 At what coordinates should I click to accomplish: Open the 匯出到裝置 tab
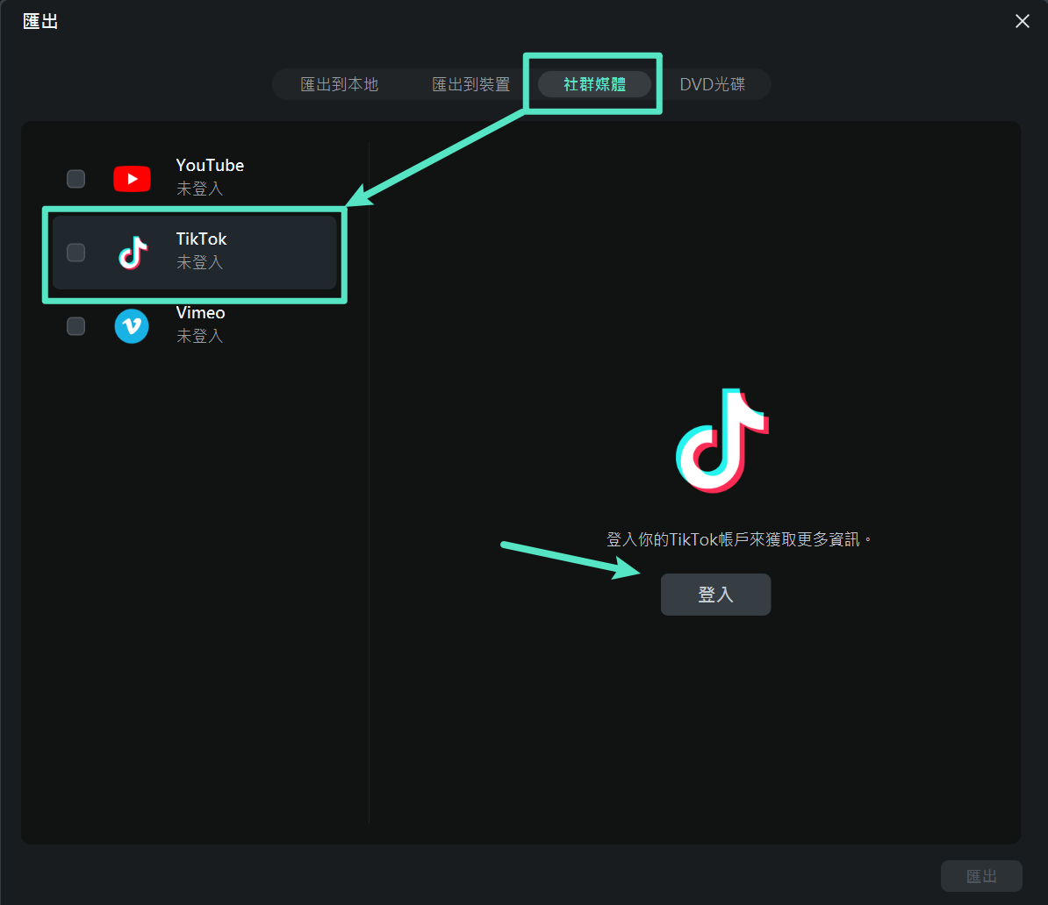470,84
